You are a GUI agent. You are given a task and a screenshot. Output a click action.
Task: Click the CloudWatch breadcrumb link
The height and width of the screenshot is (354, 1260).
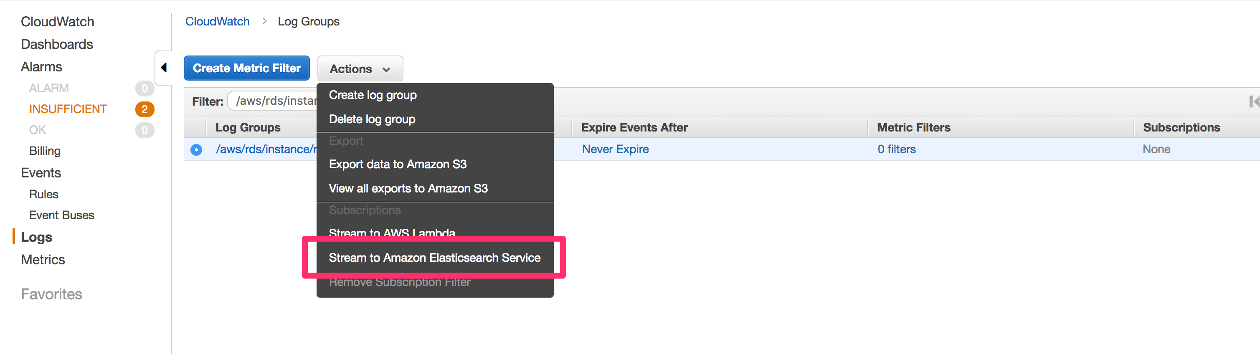pos(217,22)
